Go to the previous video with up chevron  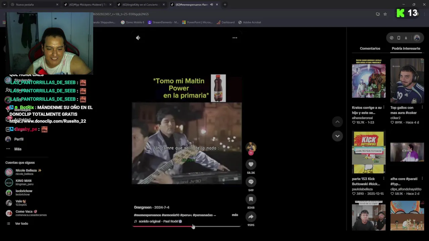337,122
